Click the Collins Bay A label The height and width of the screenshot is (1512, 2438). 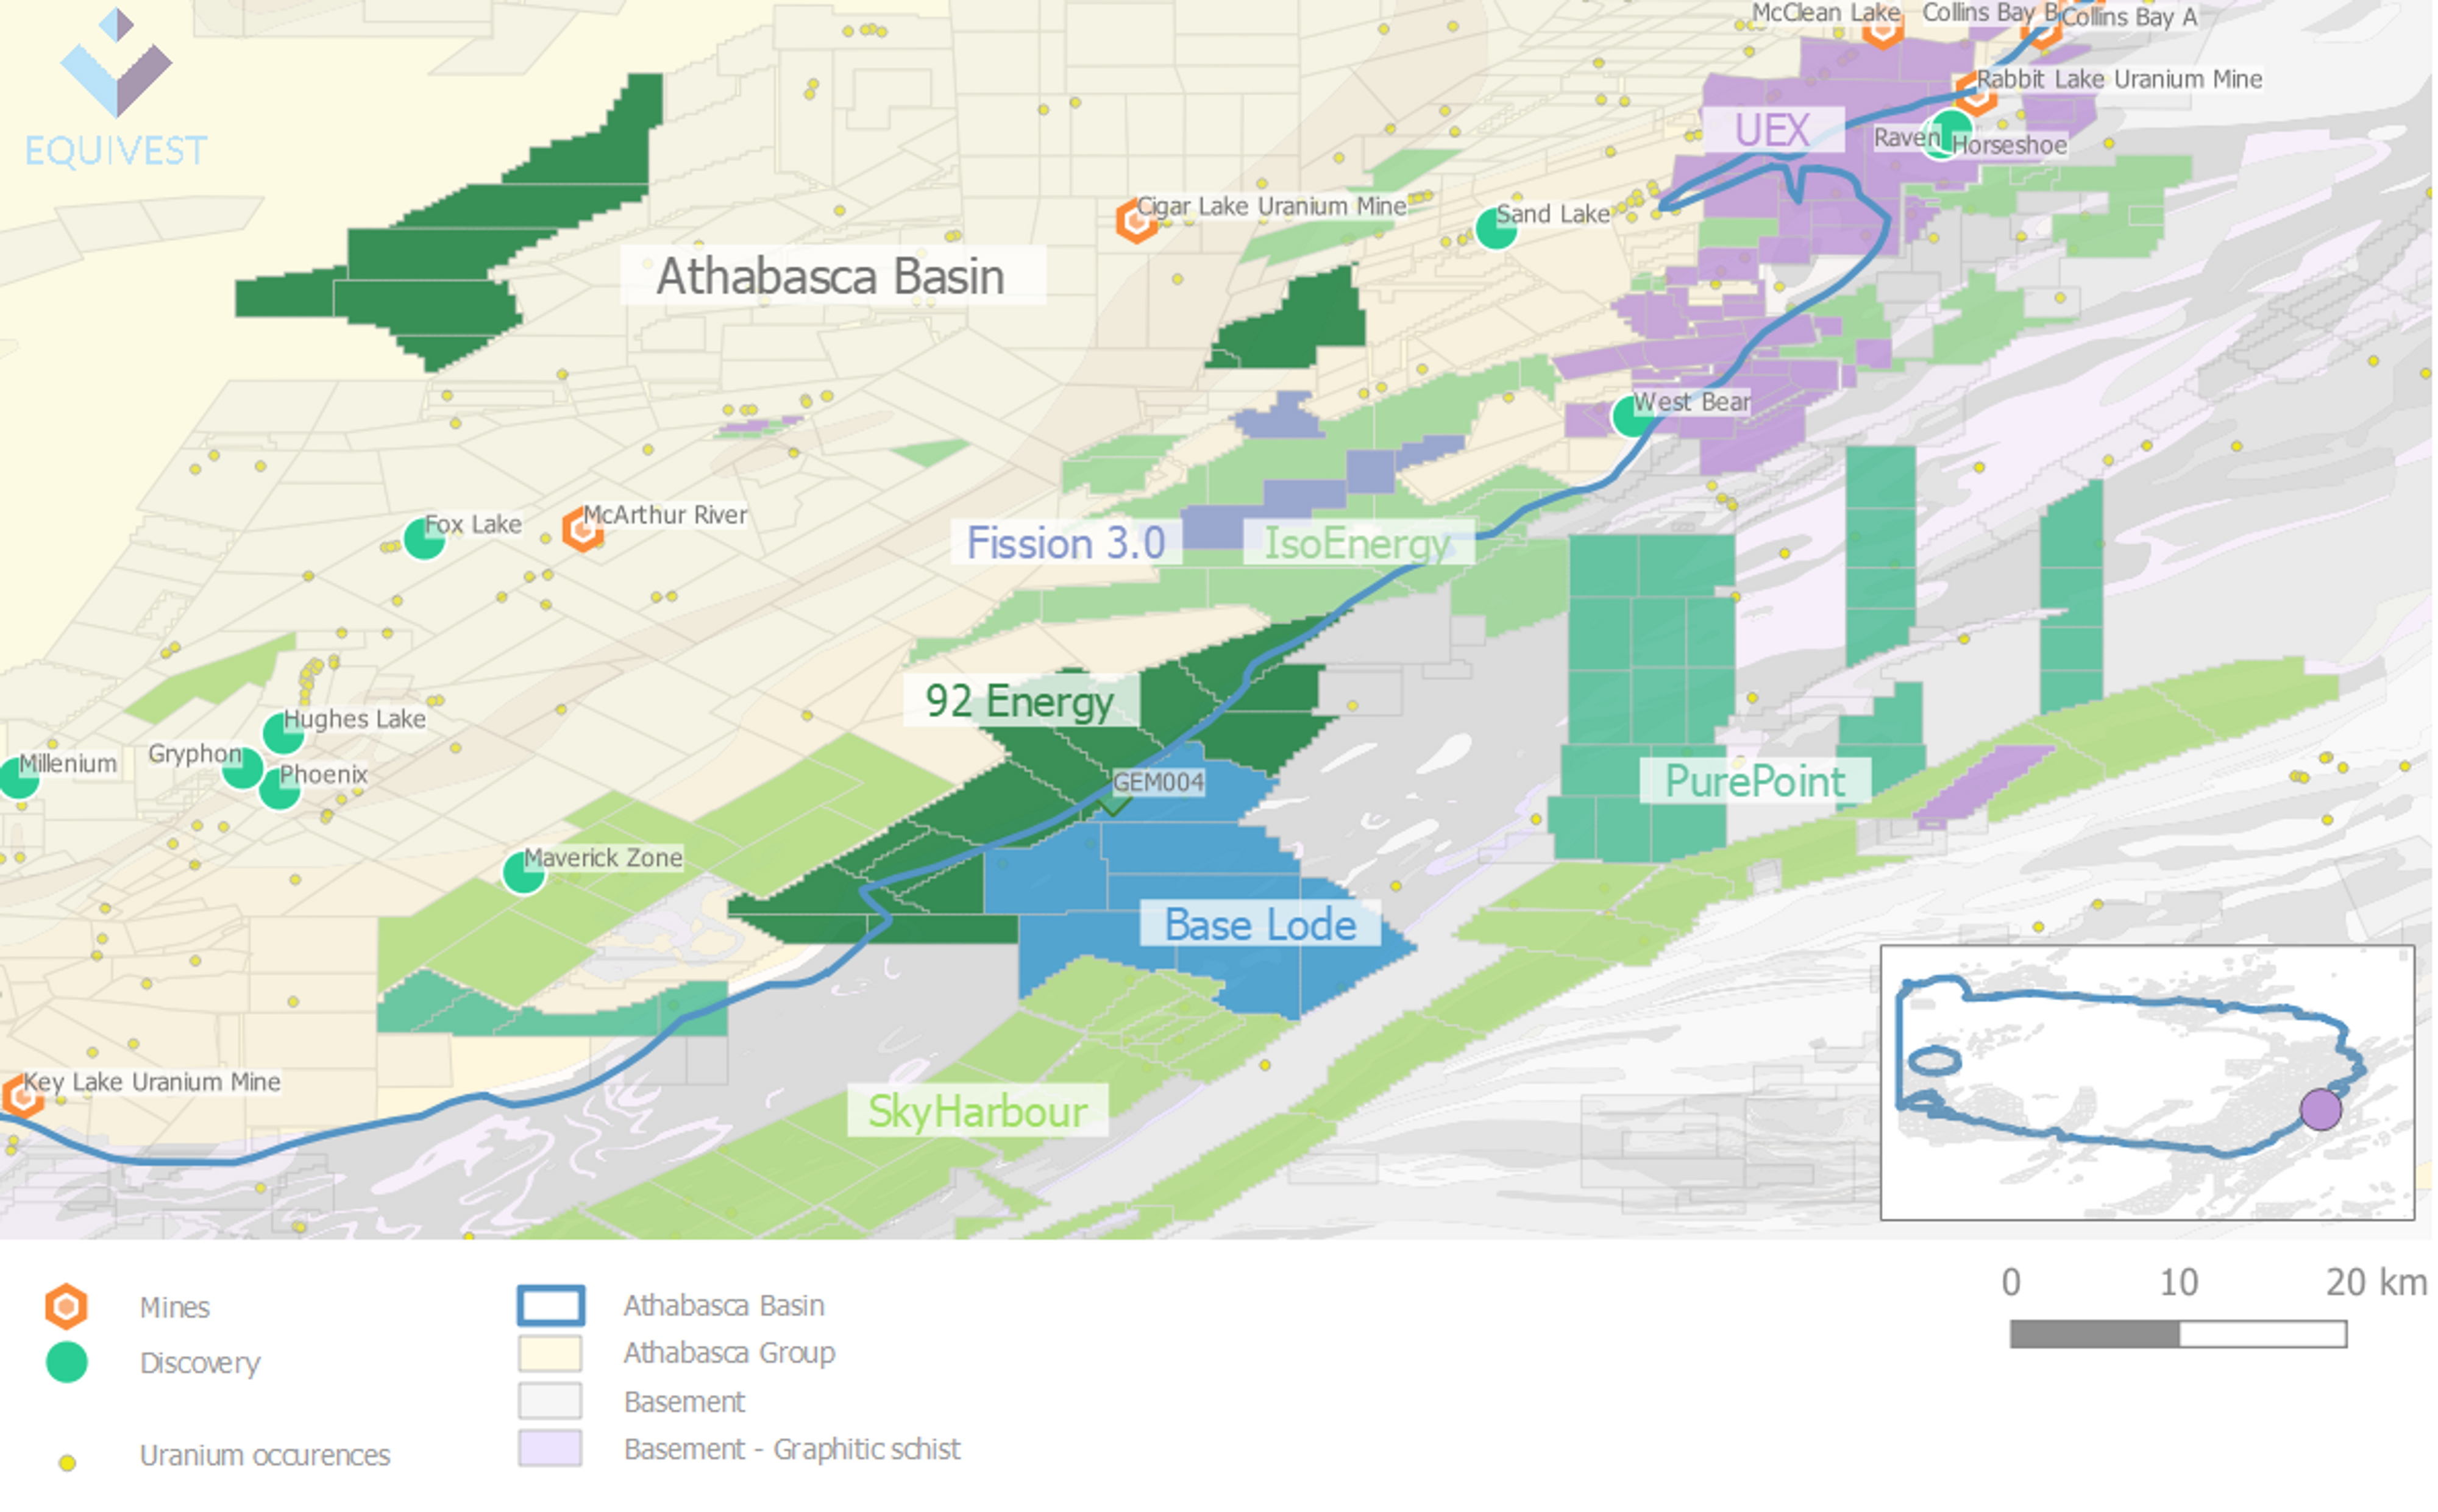[x=2129, y=17]
